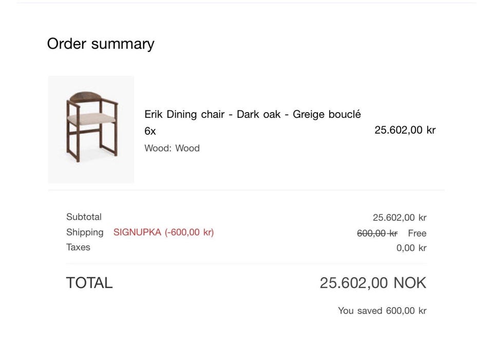The height and width of the screenshot is (358, 493).
Task: Click the 25.602,00 NOK total amount
Action: [373, 283]
